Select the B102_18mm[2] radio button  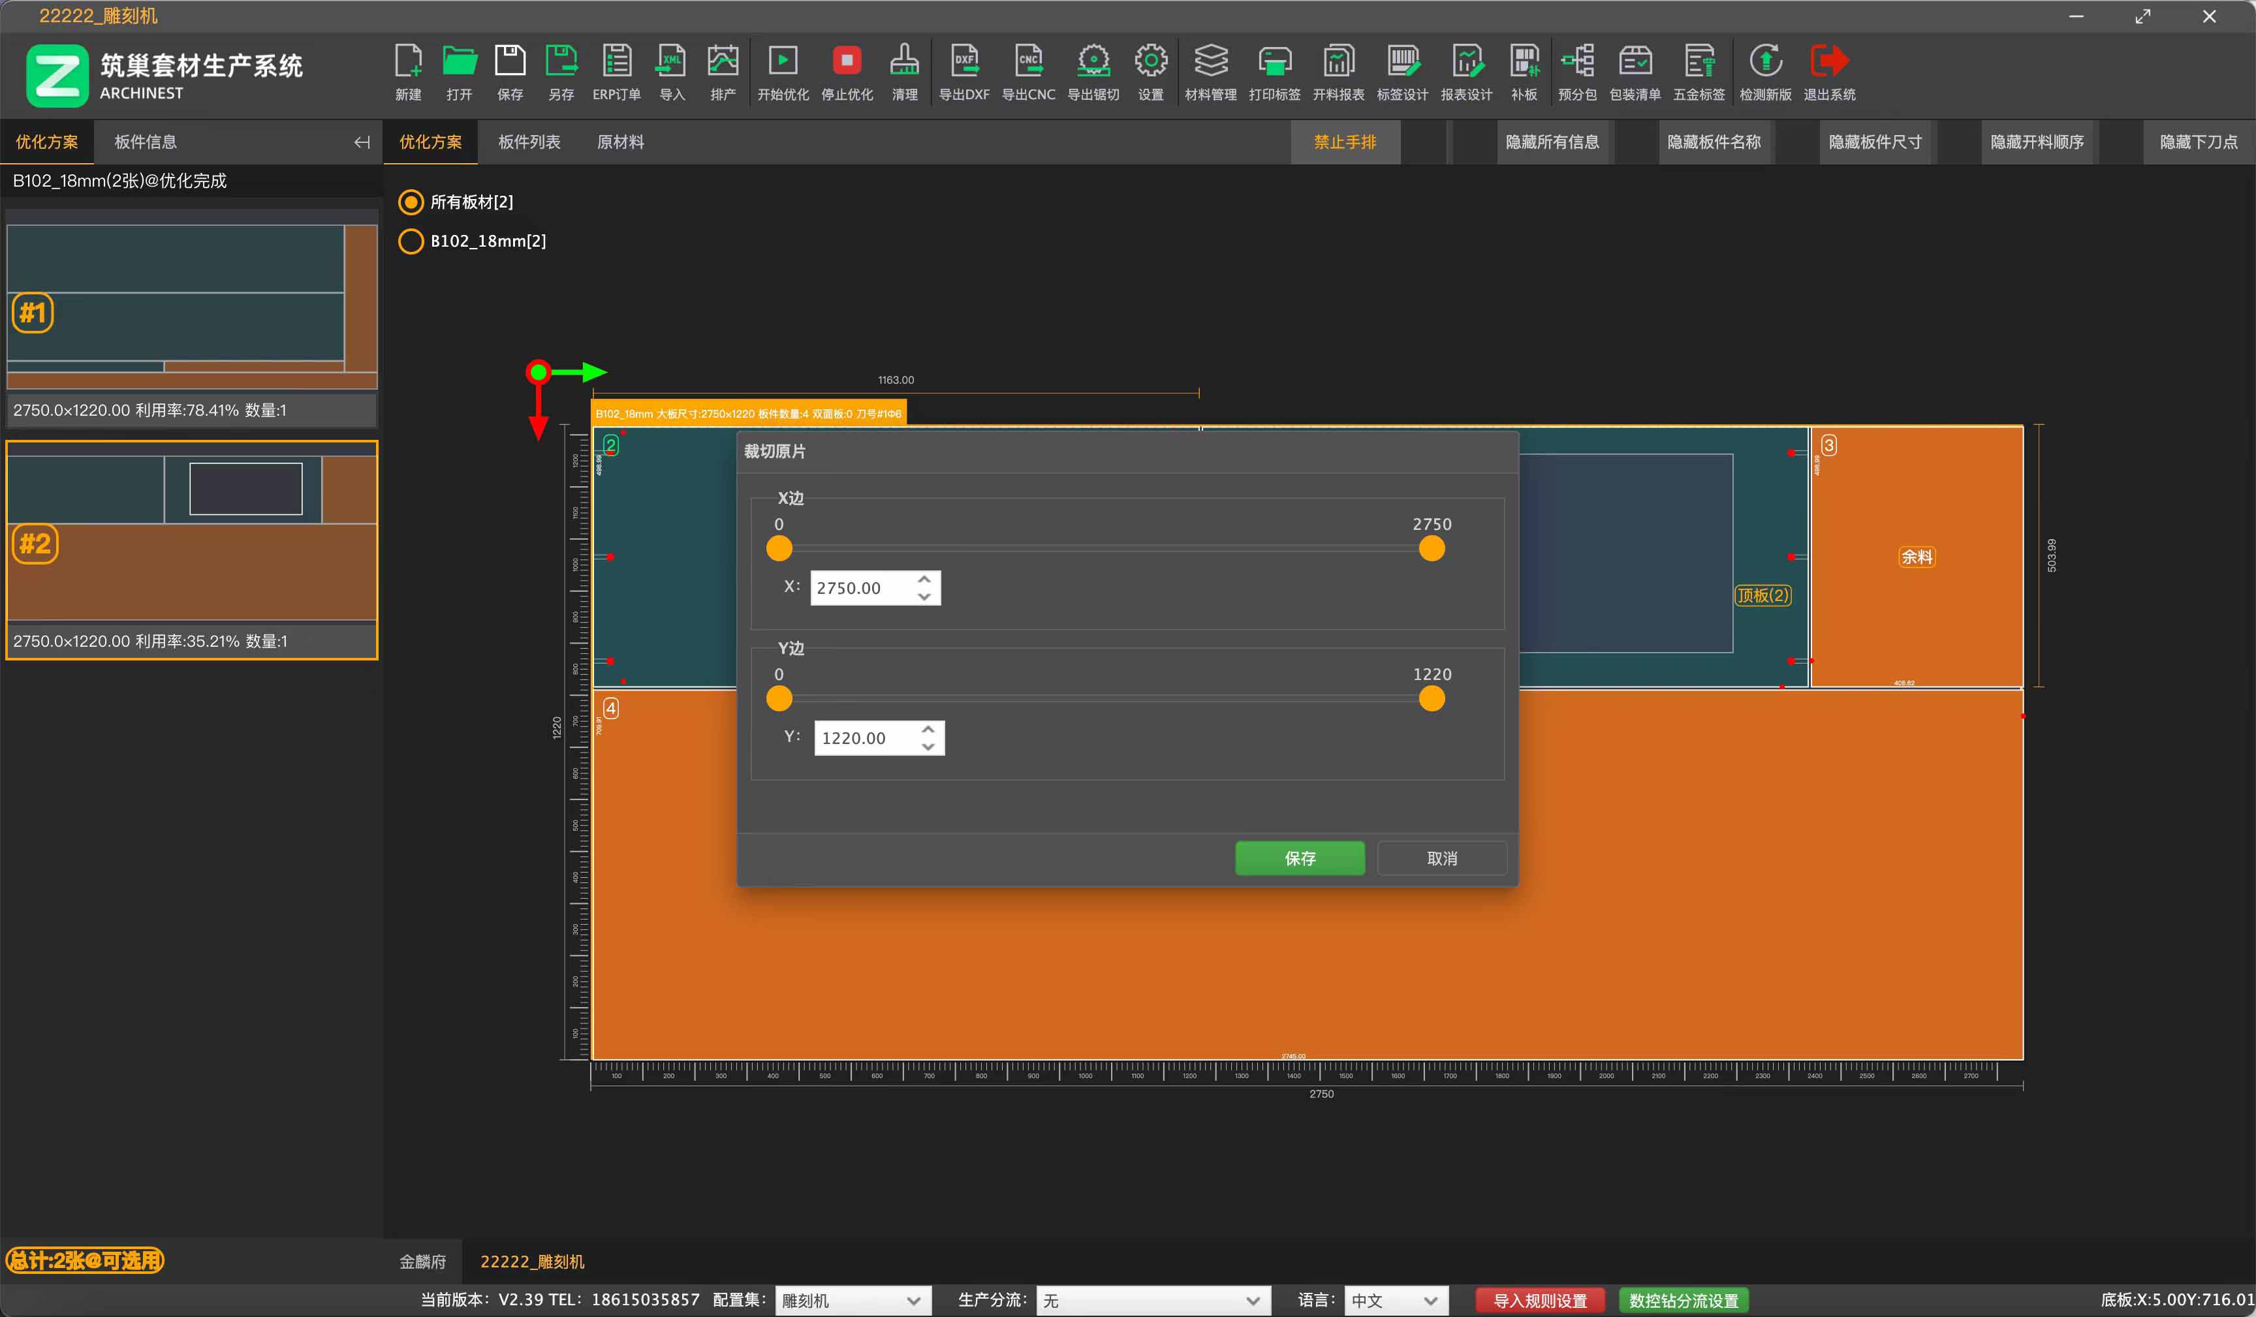click(411, 241)
